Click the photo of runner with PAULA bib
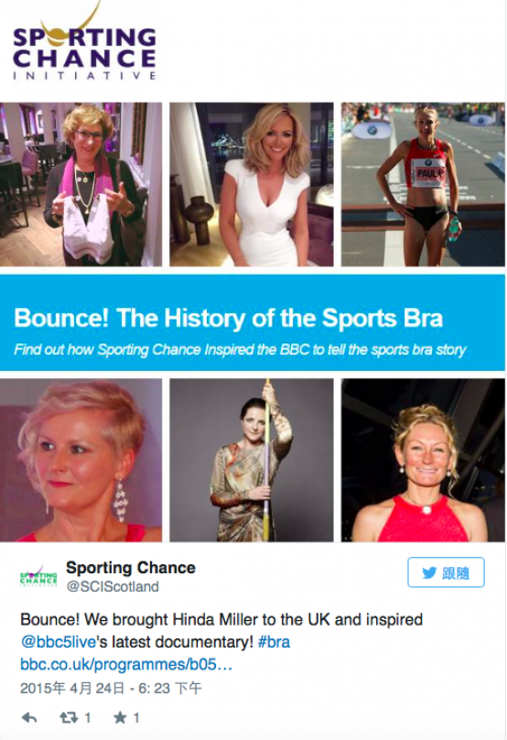 [423, 184]
